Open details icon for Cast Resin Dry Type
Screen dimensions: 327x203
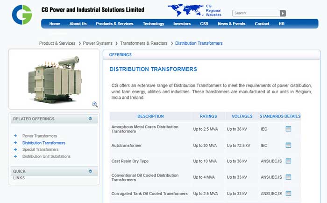click(x=288, y=161)
